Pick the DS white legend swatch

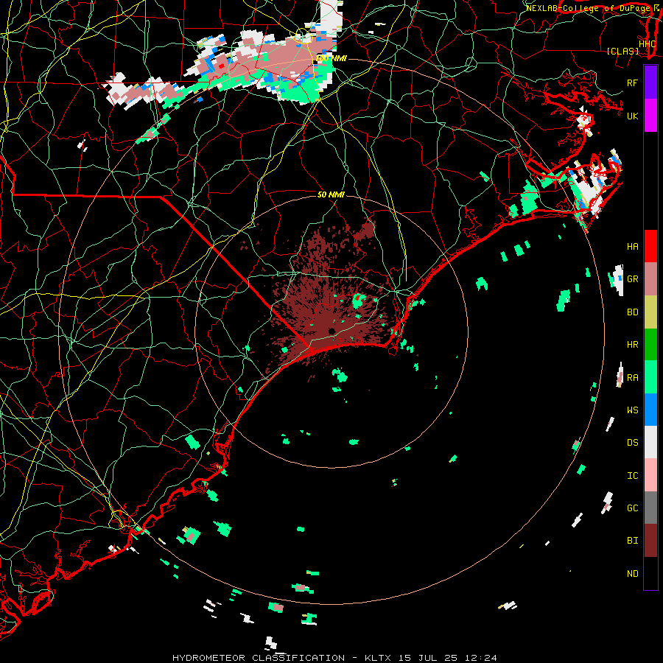point(650,442)
